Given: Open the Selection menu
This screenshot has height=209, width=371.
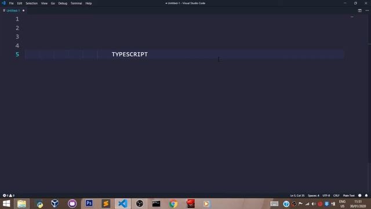Looking at the screenshot, I should click(x=31, y=3).
